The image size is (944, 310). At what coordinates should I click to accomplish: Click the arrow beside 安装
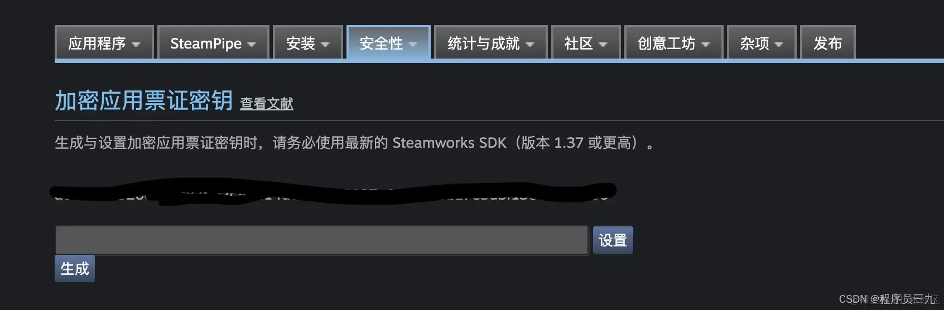click(x=325, y=44)
